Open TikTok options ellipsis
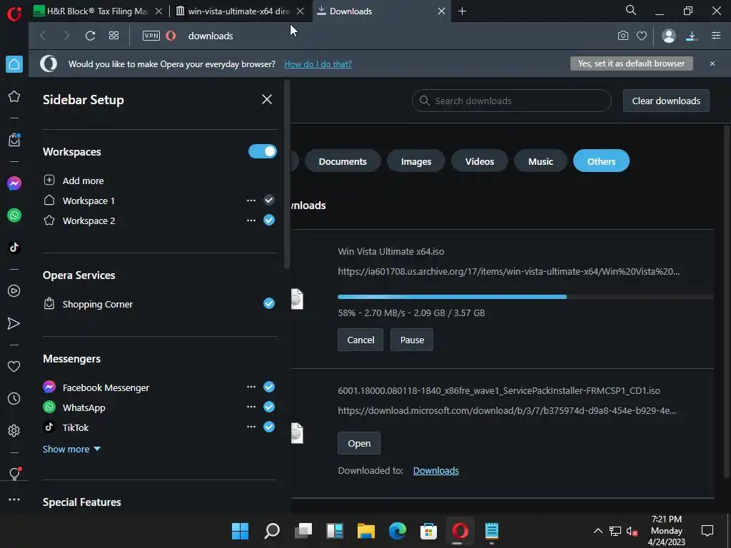This screenshot has width=731, height=548. [251, 427]
